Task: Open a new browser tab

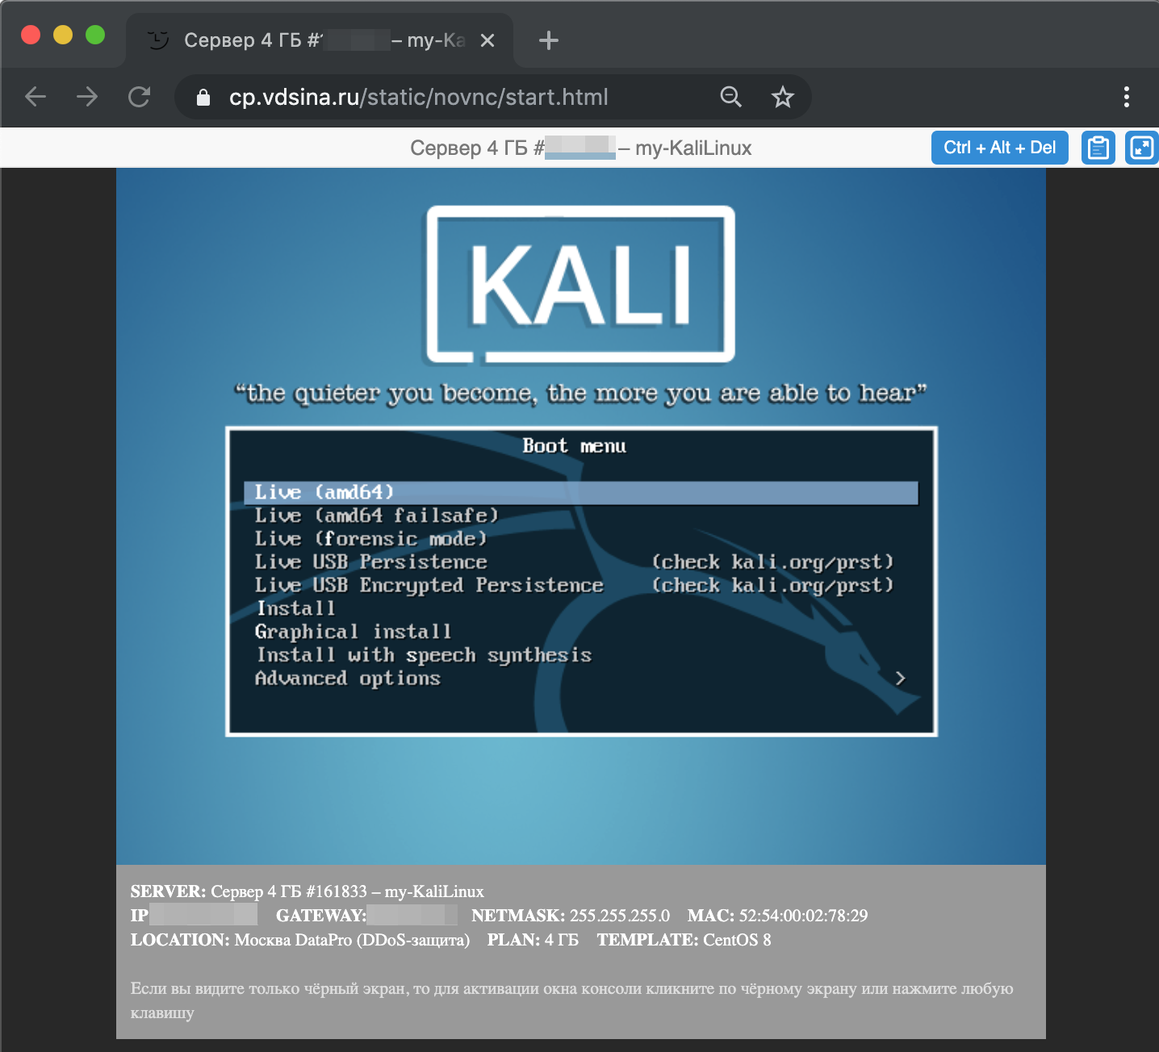Action: click(549, 40)
